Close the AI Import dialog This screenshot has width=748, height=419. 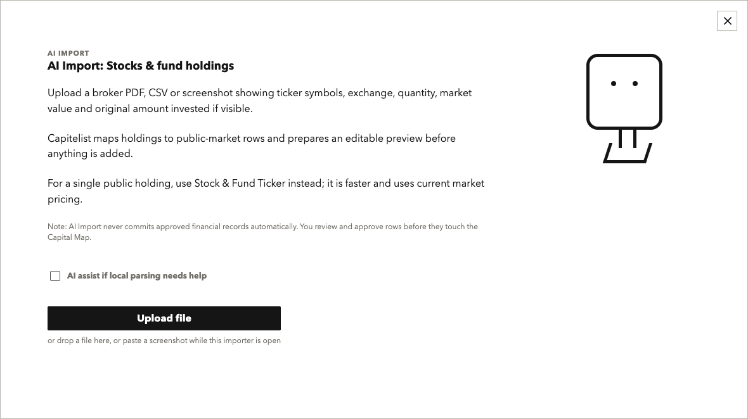click(x=727, y=21)
